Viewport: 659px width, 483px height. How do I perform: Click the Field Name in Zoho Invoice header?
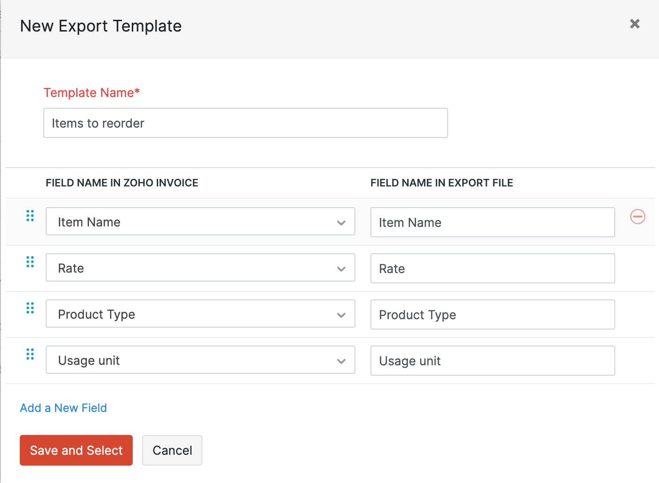(122, 183)
